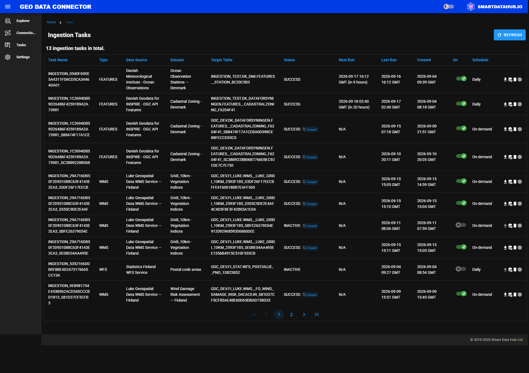Sort by Status column header
Viewport: 529px width, 373px height.
(x=289, y=60)
